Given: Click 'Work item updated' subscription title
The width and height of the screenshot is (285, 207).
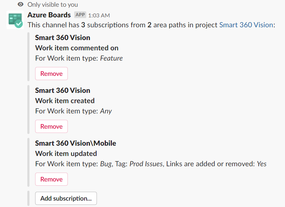Looking at the screenshot, I should coord(65,153).
